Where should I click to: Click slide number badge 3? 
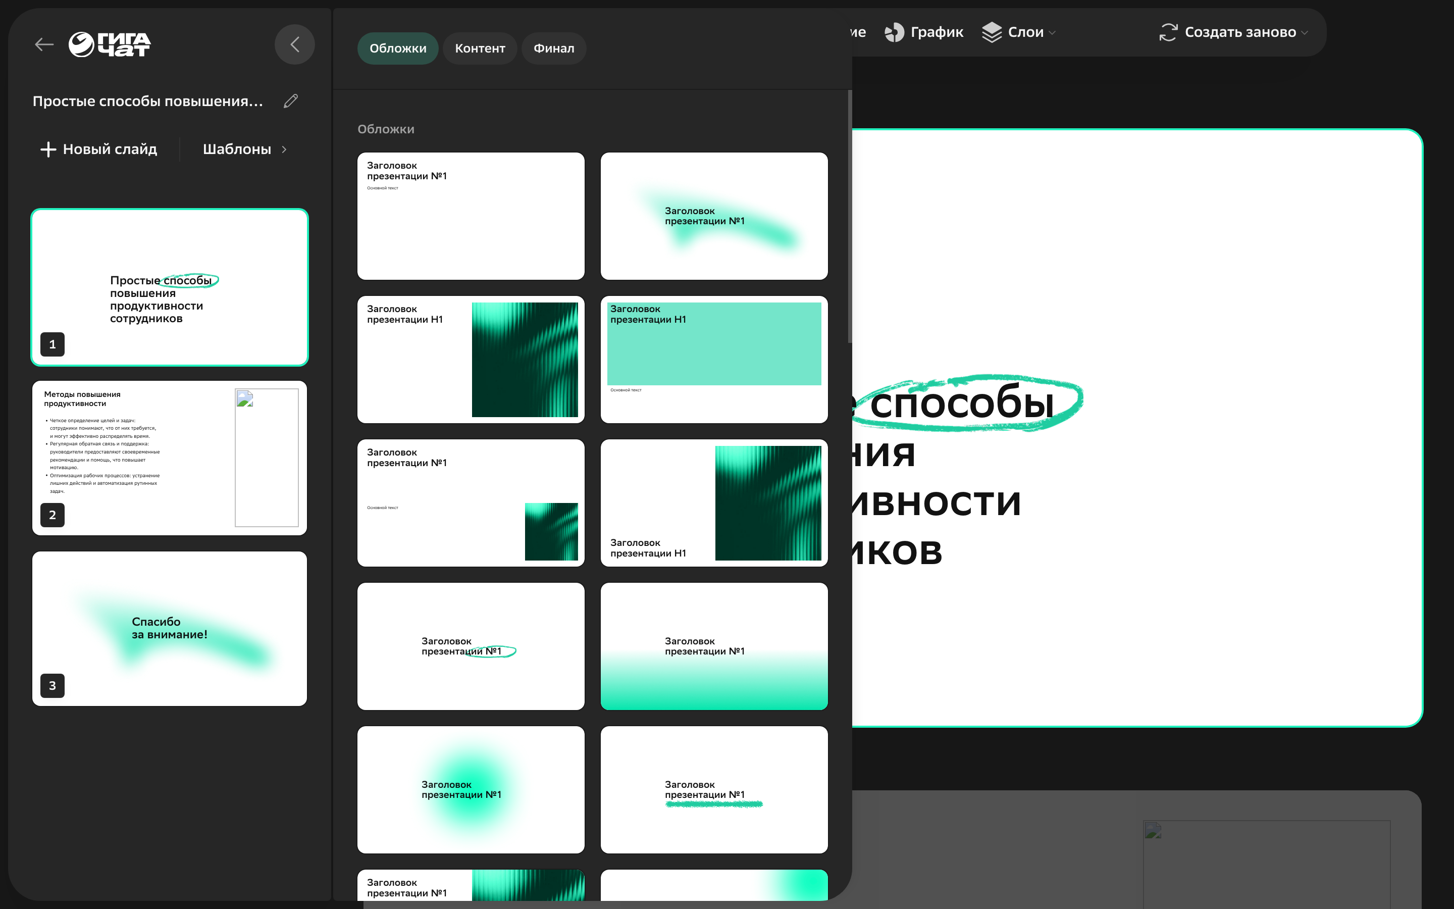click(x=53, y=686)
